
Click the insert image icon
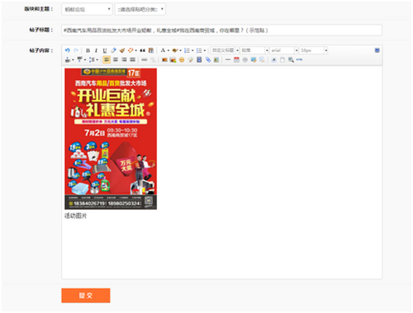point(164,59)
